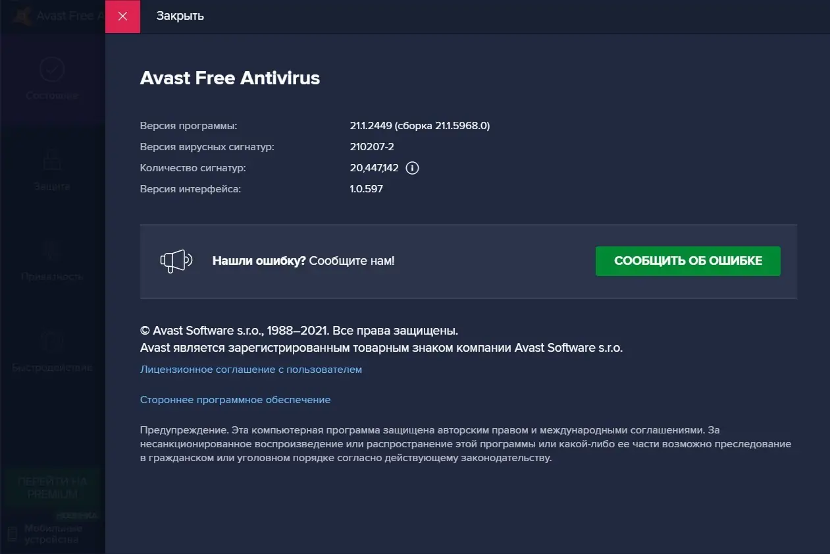Click the megaphone icon beside Нашли ошибку
Screen dimensions: 830x554
[x=178, y=261]
